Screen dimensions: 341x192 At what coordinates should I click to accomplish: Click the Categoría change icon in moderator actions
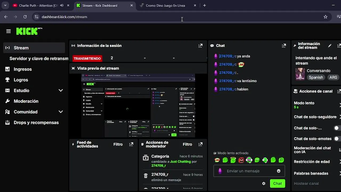pyautogui.click(x=145, y=158)
